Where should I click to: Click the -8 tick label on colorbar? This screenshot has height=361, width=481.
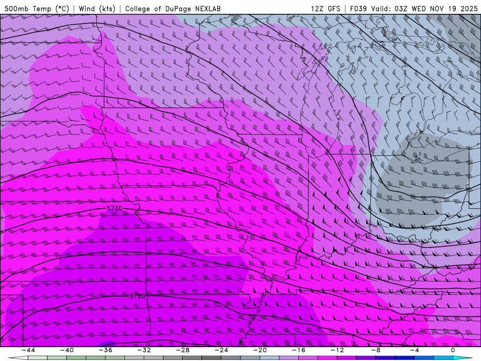tap(376, 350)
